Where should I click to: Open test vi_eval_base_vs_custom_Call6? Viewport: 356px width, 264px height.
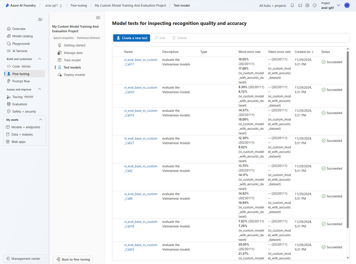tap(140, 196)
